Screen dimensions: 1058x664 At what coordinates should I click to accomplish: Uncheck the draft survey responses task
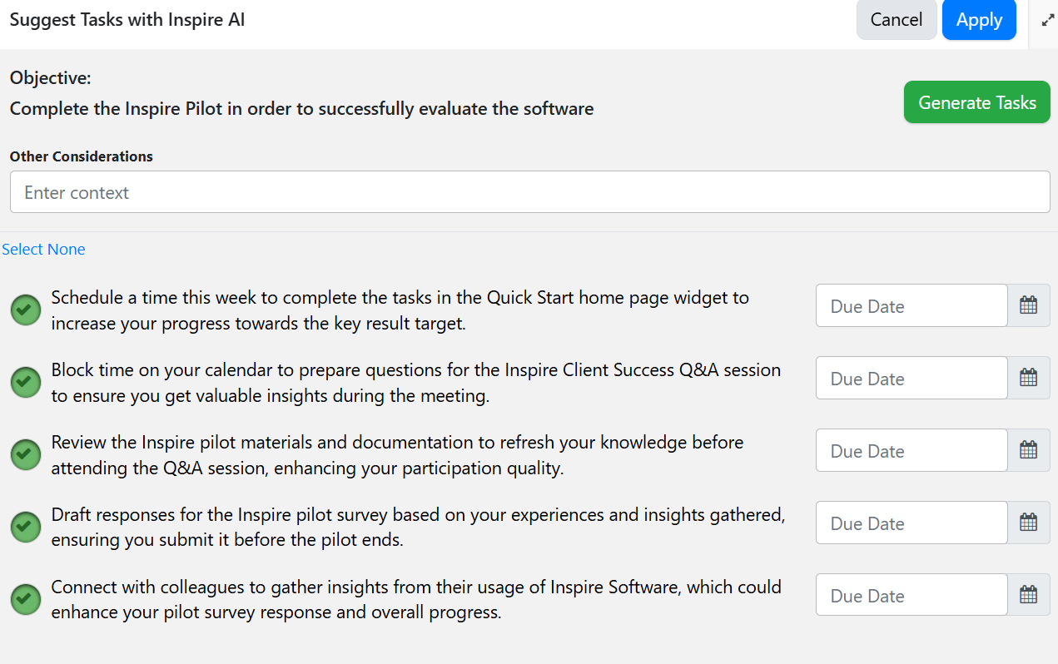(x=26, y=527)
